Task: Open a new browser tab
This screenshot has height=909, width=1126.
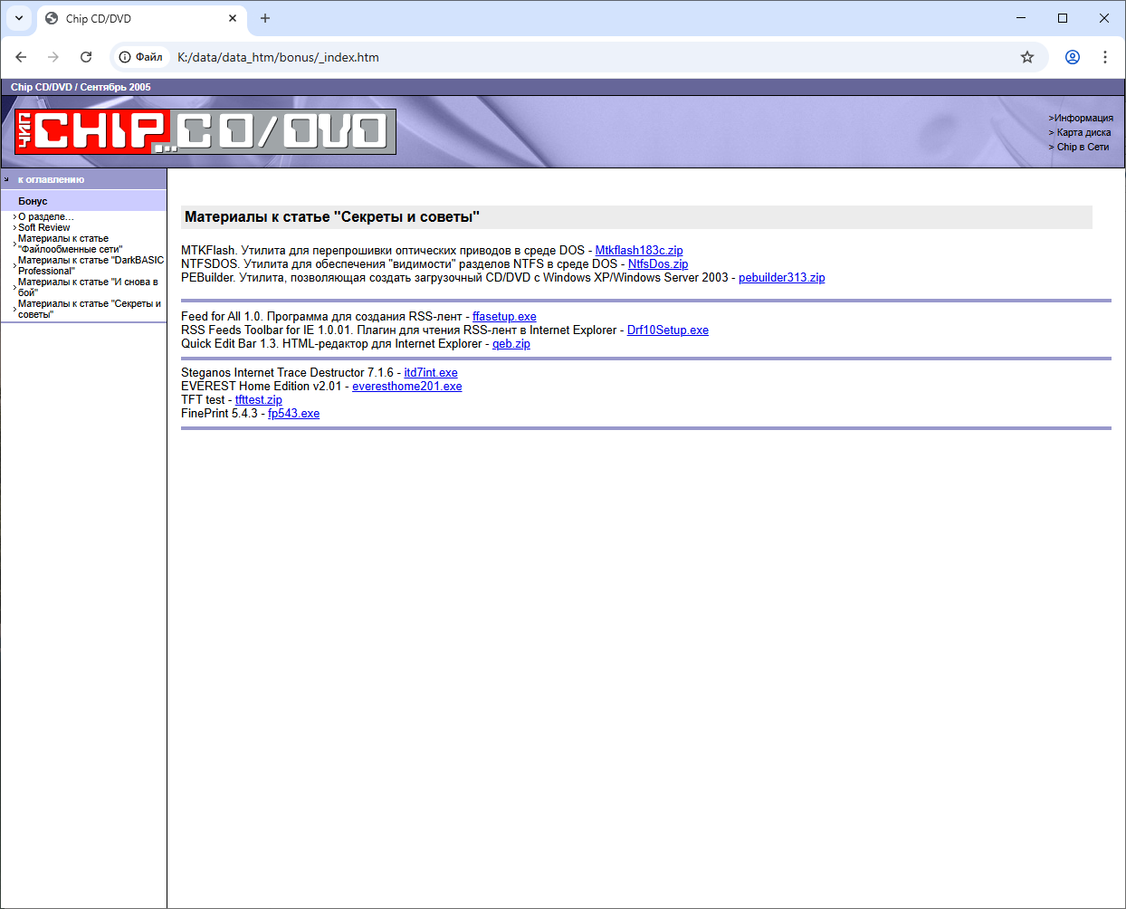Action: [x=265, y=18]
